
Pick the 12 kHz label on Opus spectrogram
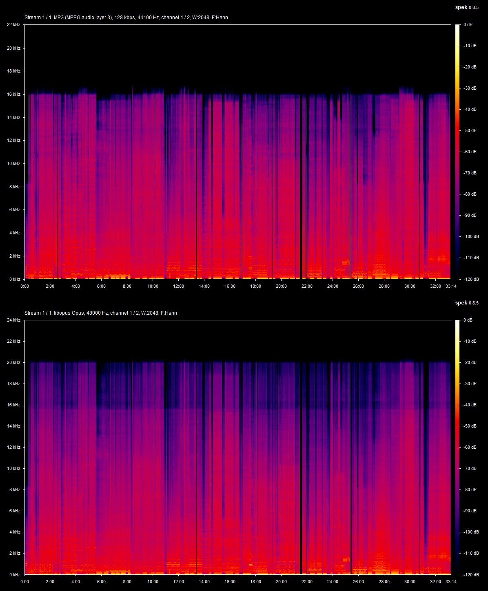click(x=14, y=447)
